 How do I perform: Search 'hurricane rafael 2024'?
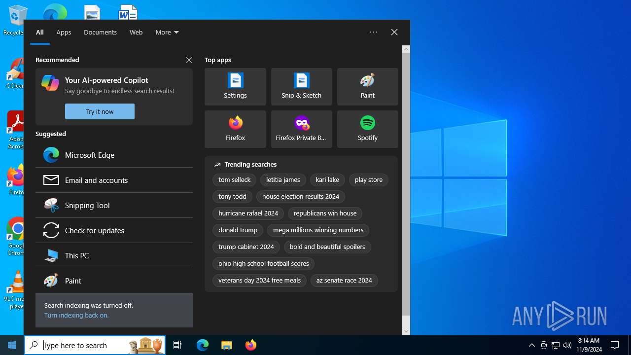pyautogui.click(x=248, y=213)
